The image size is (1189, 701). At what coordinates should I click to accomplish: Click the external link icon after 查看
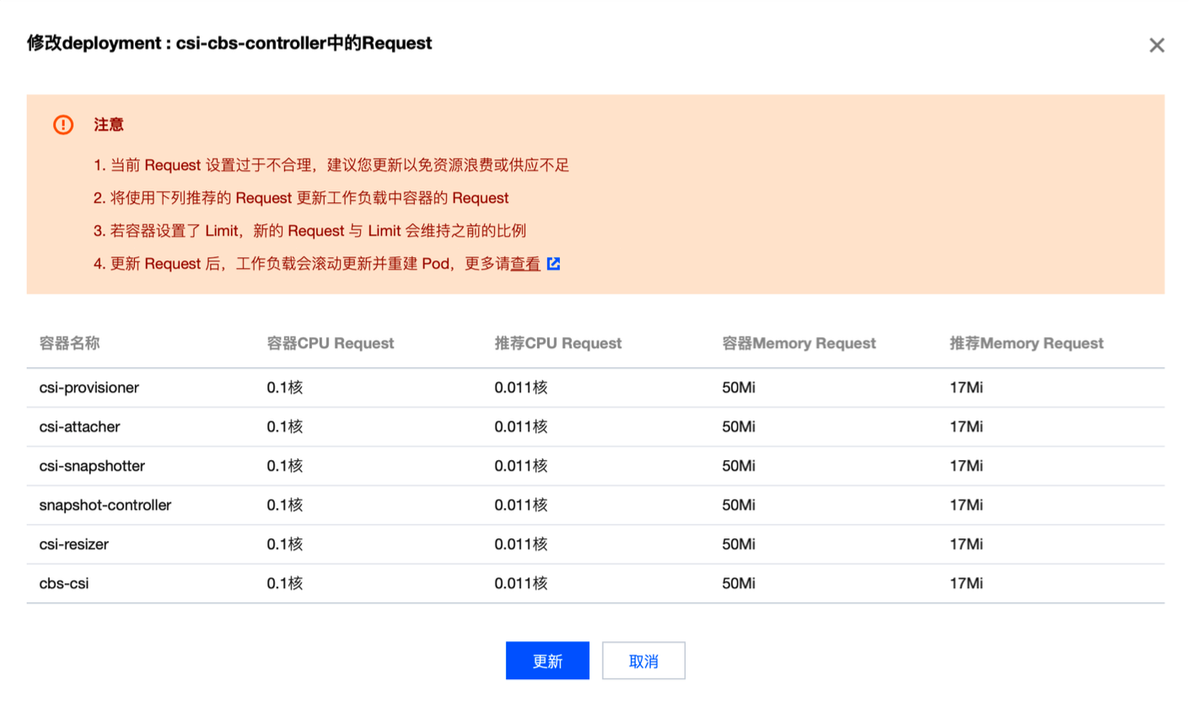pos(553,264)
